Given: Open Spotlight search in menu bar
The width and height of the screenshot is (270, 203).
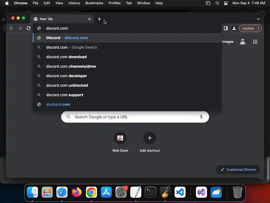Looking at the screenshot, I should (217, 3).
